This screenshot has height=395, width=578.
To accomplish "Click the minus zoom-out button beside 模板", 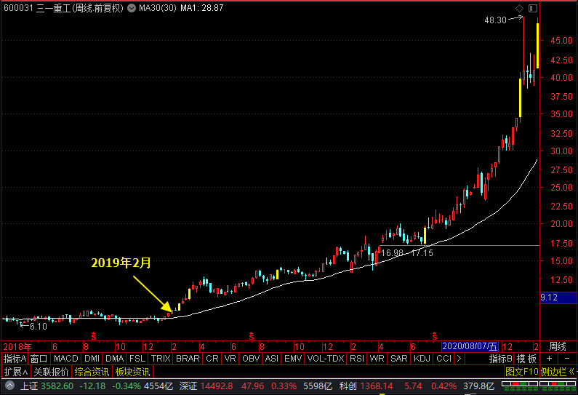I will 567,359.
